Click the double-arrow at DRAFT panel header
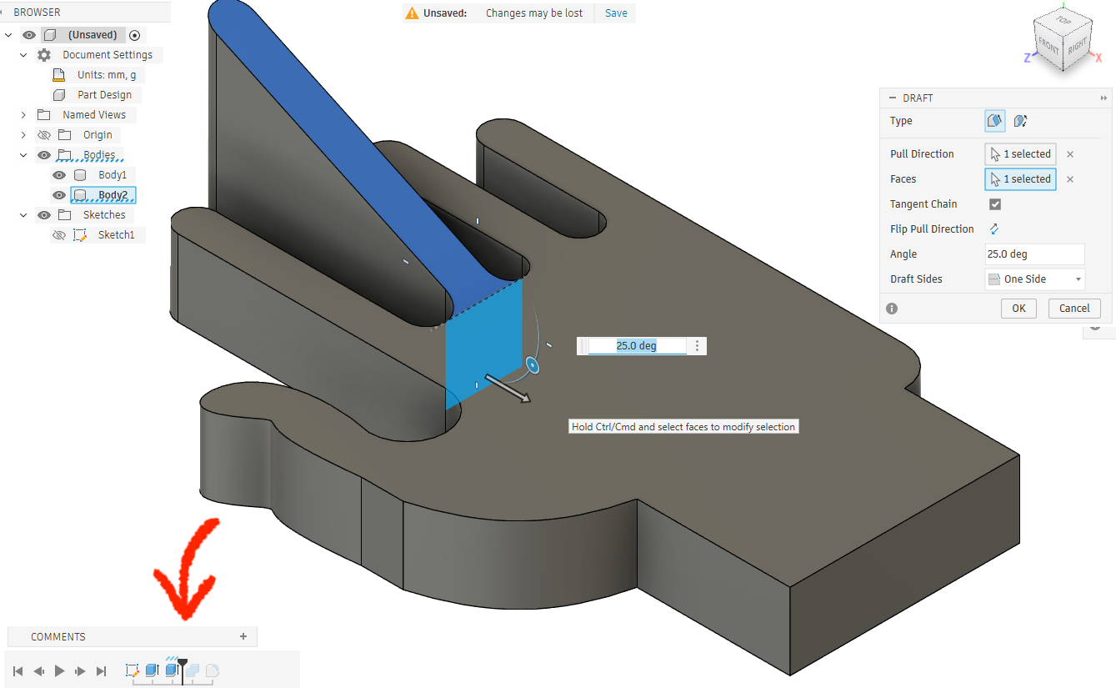This screenshot has width=1116, height=688. (1103, 98)
